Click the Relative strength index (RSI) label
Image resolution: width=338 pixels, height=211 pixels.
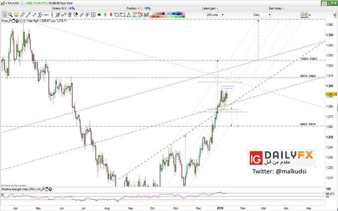point(21,189)
